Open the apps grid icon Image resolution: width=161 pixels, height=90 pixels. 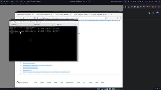[x=153, y=13]
